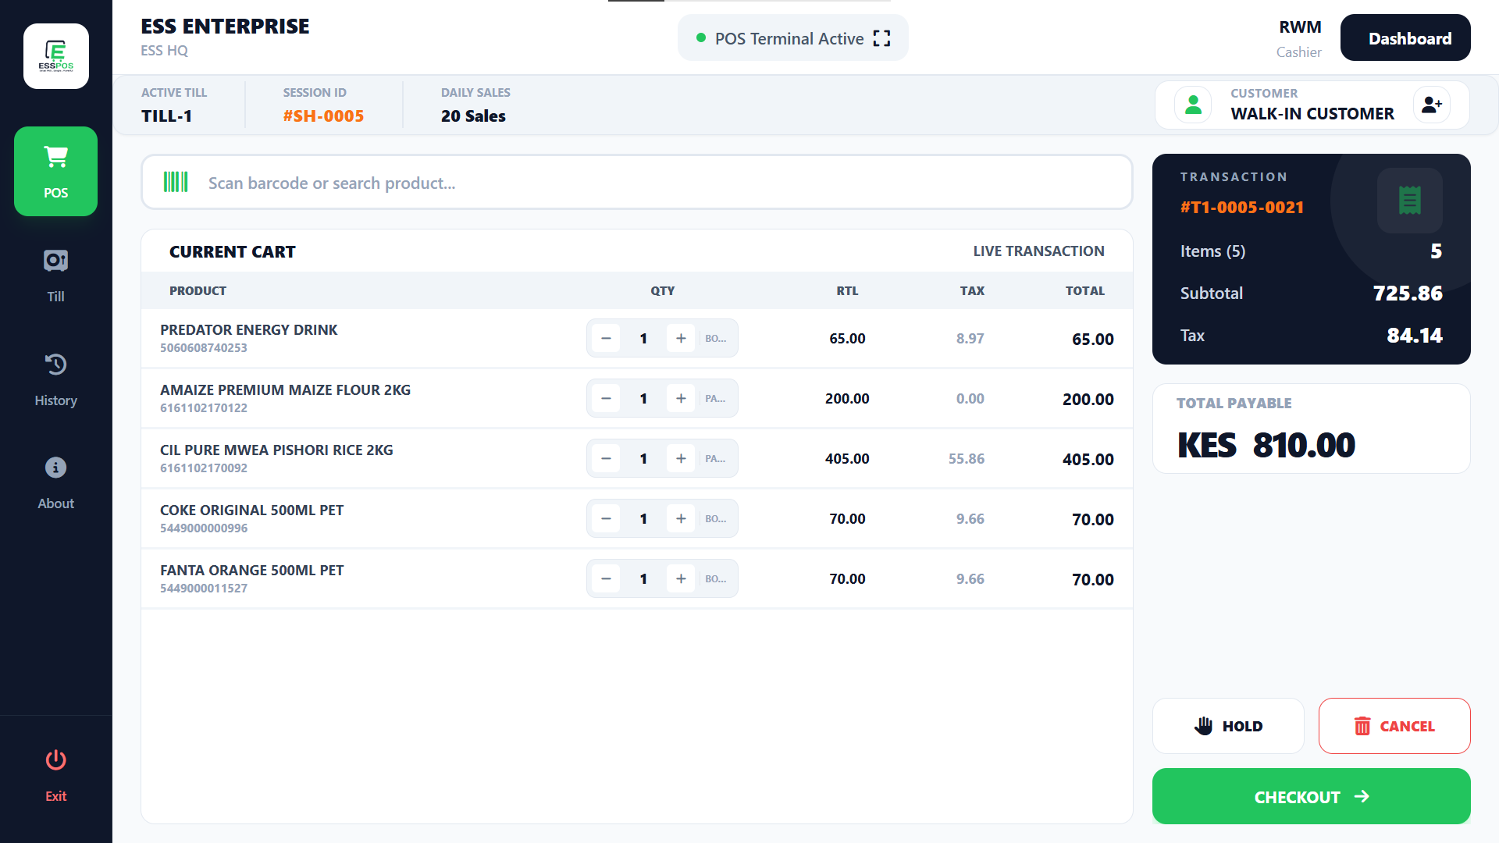
Task: Open the History section
Action: click(x=55, y=379)
